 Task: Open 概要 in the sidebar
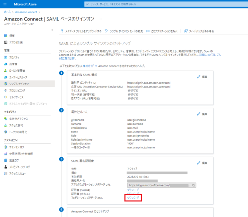click(x=12, y=36)
